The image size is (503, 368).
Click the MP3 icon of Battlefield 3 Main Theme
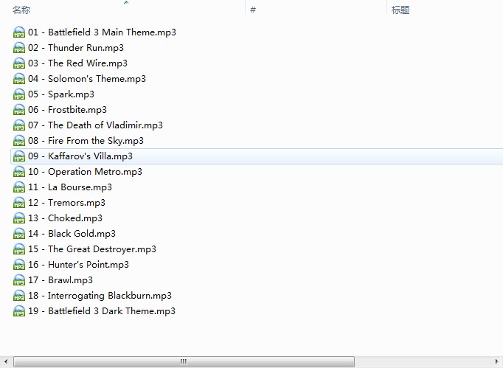point(19,32)
